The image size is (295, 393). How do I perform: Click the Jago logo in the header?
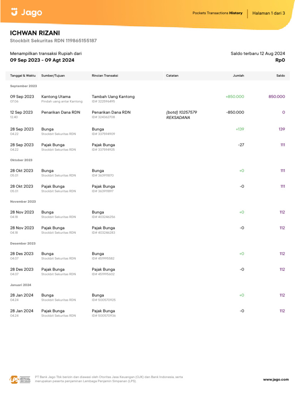[26, 13]
